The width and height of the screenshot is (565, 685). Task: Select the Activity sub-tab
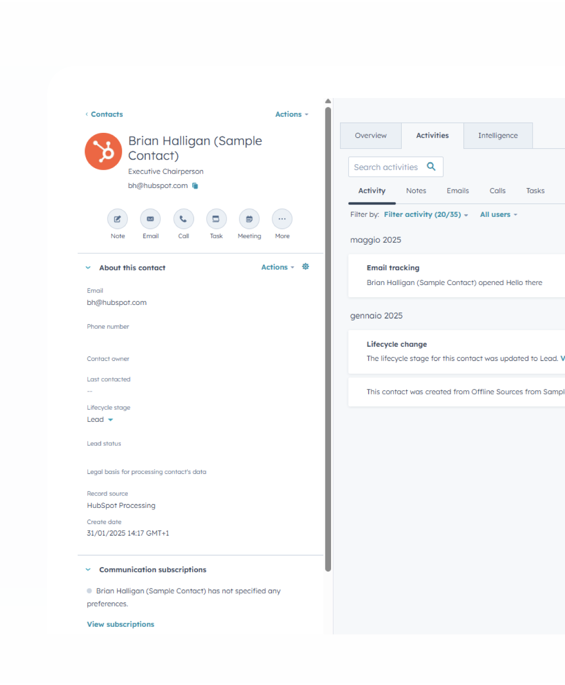tap(372, 191)
